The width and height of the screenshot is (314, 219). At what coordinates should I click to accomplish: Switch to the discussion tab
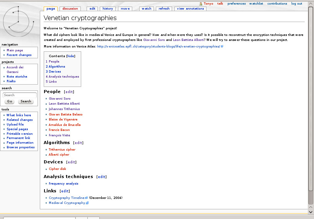coord(70,8)
